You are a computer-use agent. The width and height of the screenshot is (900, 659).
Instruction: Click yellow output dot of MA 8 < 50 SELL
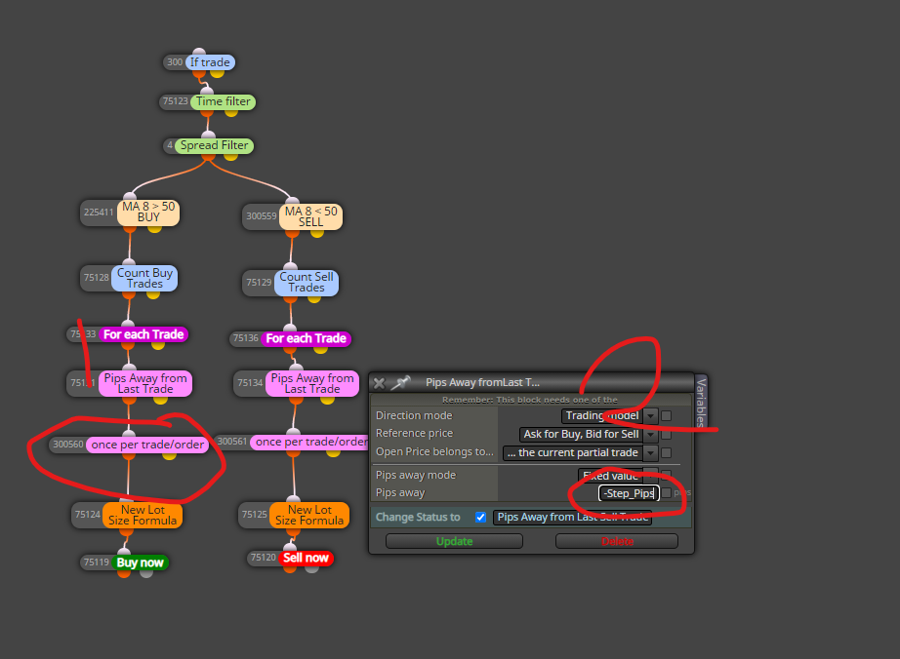click(317, 233)
